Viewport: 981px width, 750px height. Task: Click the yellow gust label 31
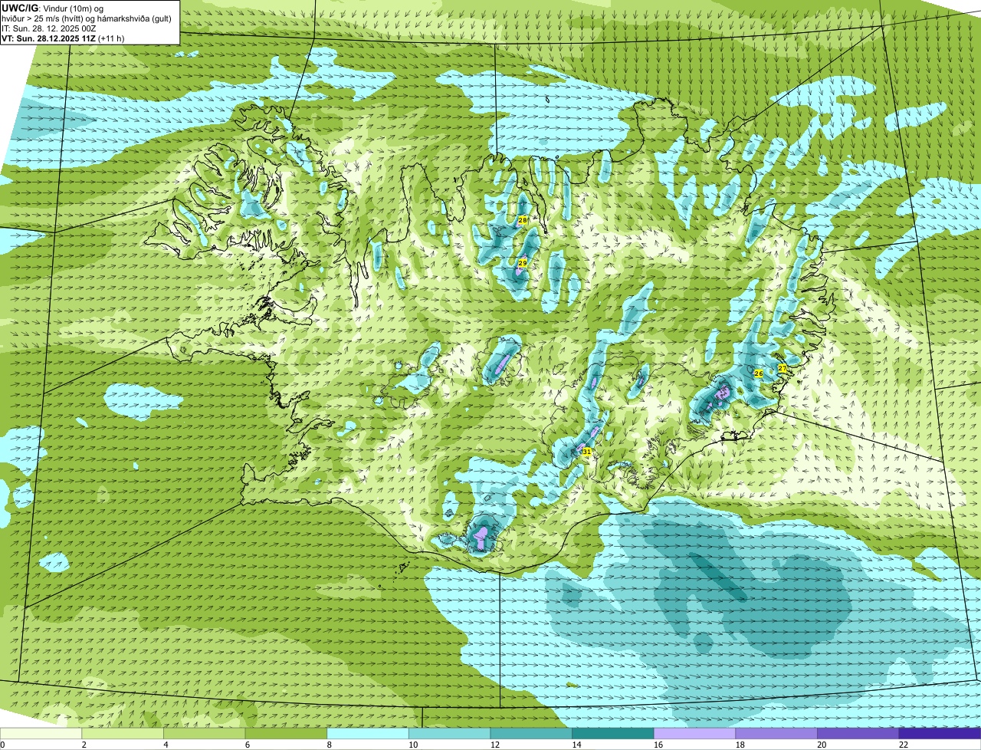586,452
